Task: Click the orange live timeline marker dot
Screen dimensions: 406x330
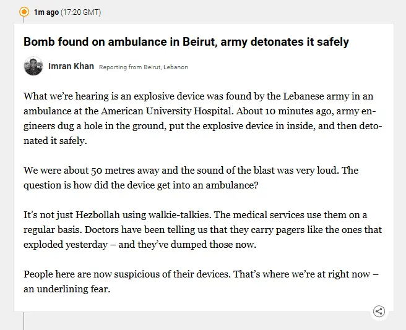Action: 24,12
